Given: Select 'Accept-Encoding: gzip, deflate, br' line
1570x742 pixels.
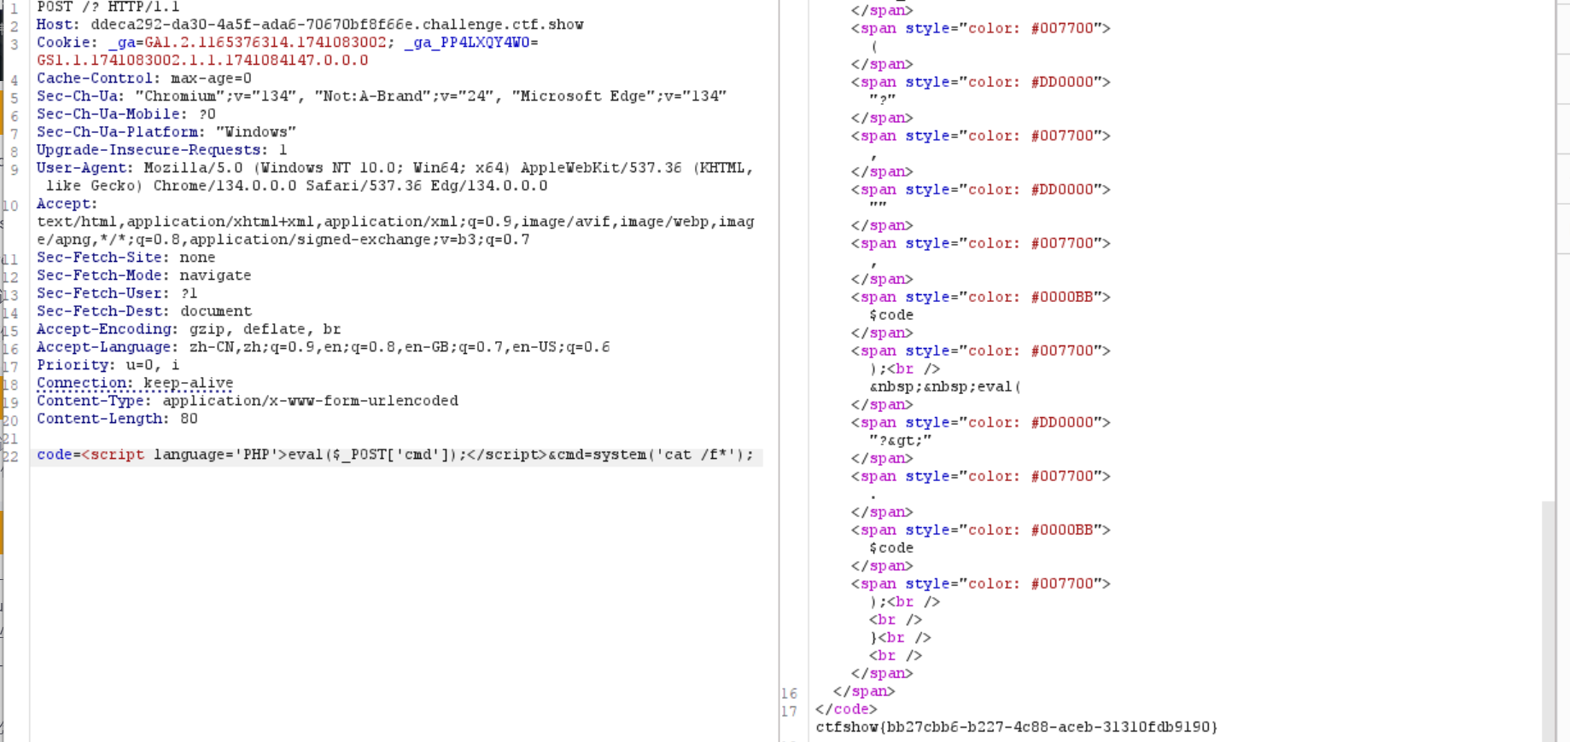Looking at the screenshot, I should tap(189, 329).
